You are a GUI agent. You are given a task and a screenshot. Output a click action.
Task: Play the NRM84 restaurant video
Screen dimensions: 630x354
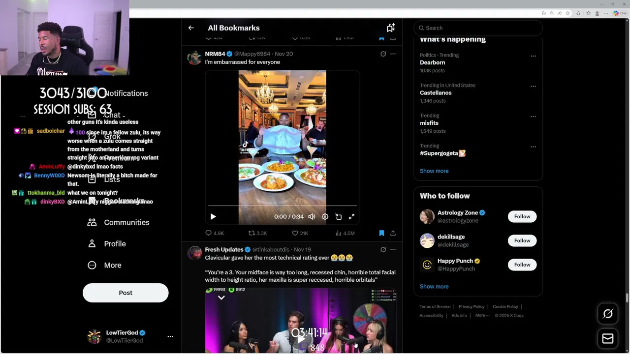pos(213,217)
